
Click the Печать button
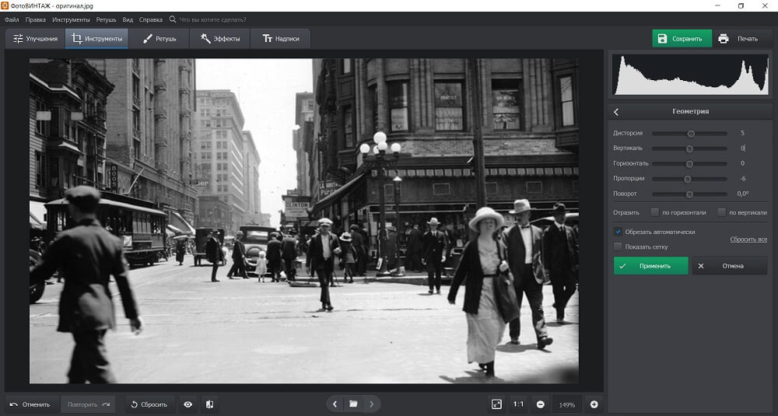(x=739, y=39)
